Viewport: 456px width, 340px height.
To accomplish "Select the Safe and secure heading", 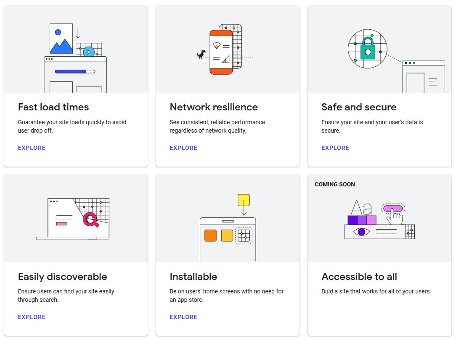I will [x=359, y=107].
